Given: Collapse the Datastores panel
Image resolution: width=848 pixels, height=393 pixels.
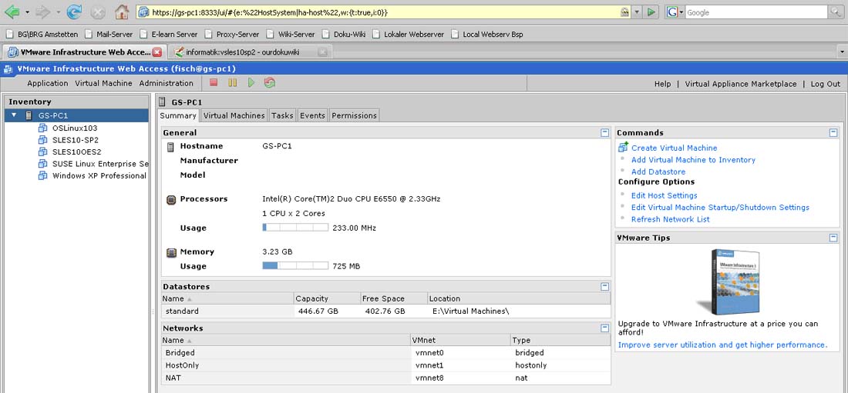Looking at the screenshot, I should (604, 287).
